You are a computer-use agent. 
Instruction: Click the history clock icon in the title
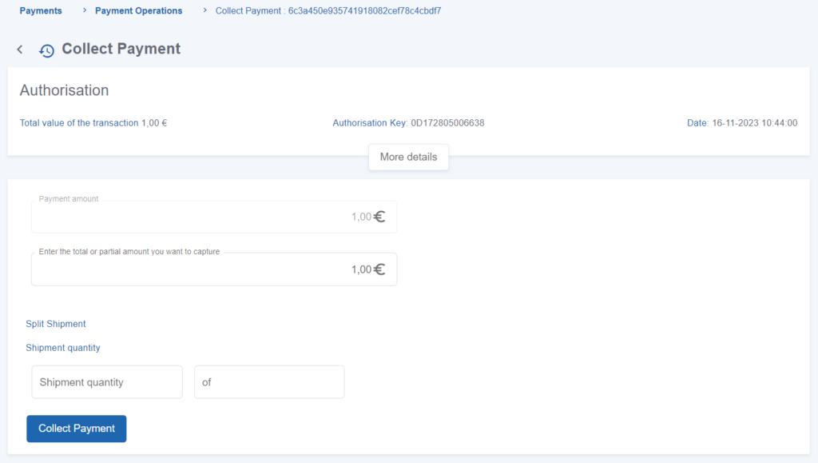coord(47,50)
